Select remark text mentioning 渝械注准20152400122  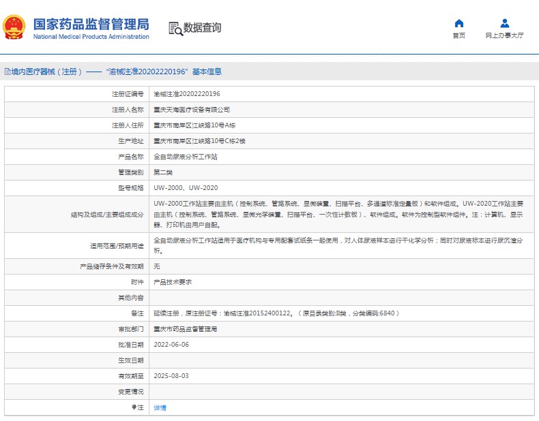pos(276,313)
